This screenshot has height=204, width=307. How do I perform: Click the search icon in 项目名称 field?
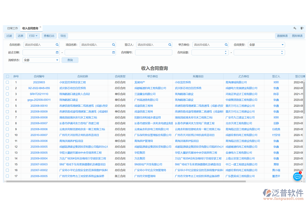(113, 45)
